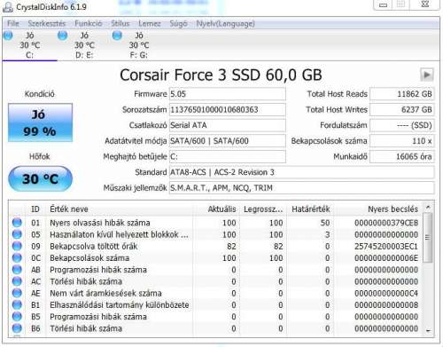Open the Súgó menu
The height and width of the screenshot is (347, 443).
[x=178, y=23]
